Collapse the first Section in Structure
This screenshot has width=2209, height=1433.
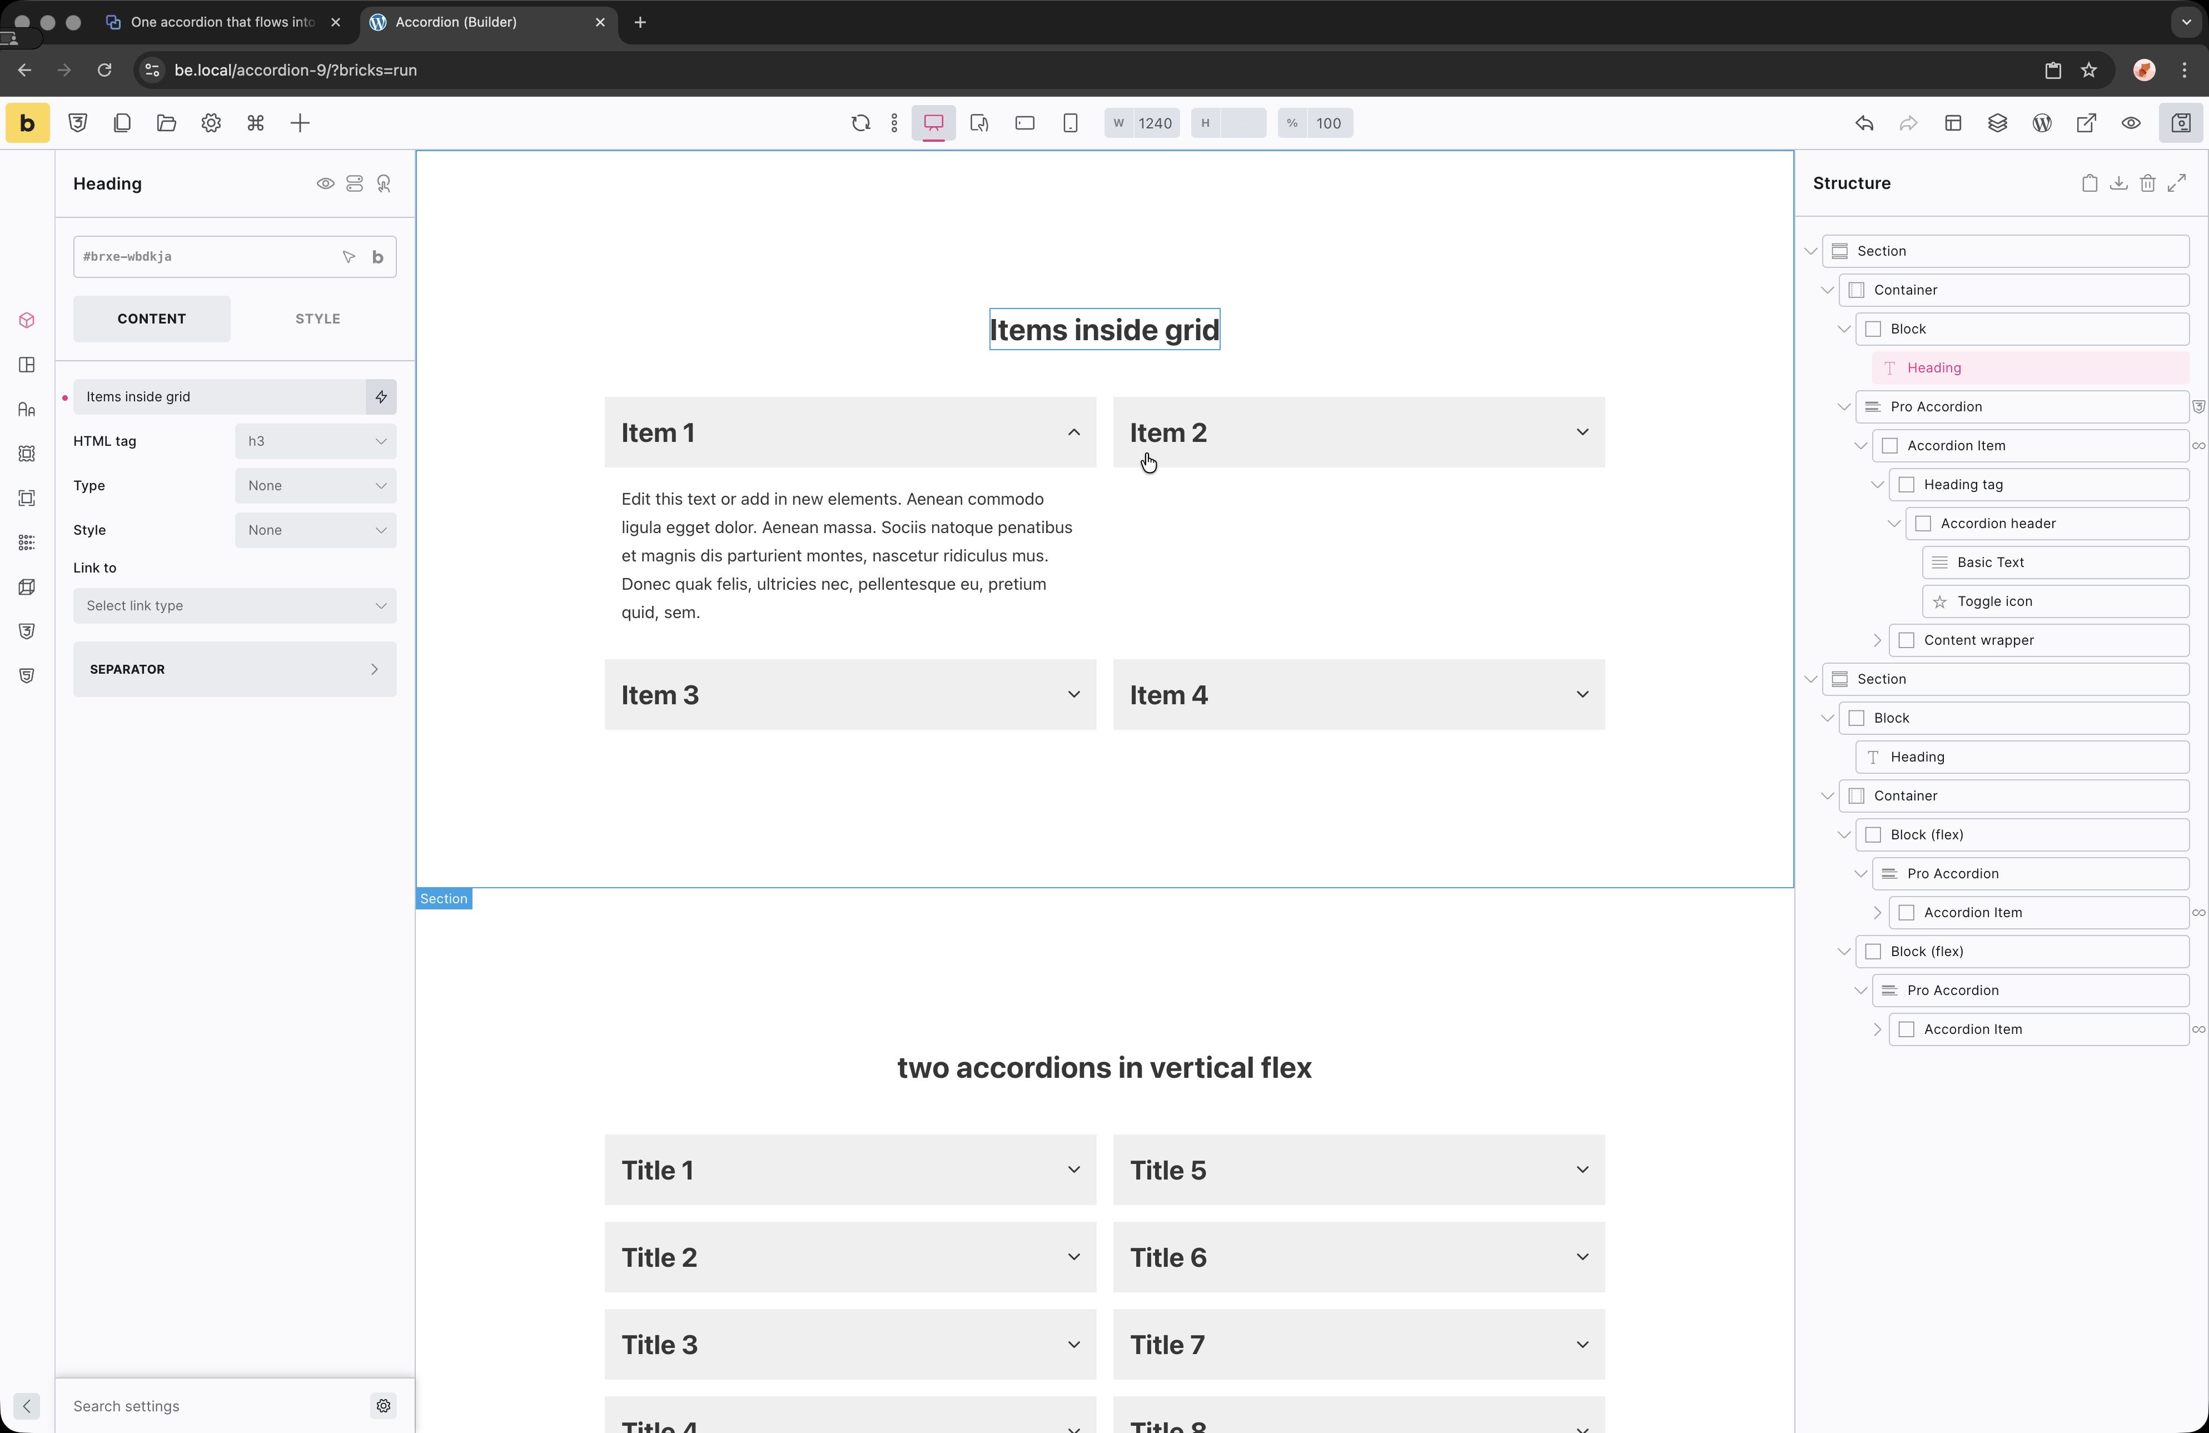coord(1810,251)
